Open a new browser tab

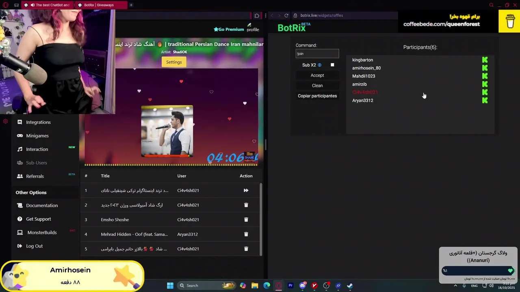[x=131, y=5]
